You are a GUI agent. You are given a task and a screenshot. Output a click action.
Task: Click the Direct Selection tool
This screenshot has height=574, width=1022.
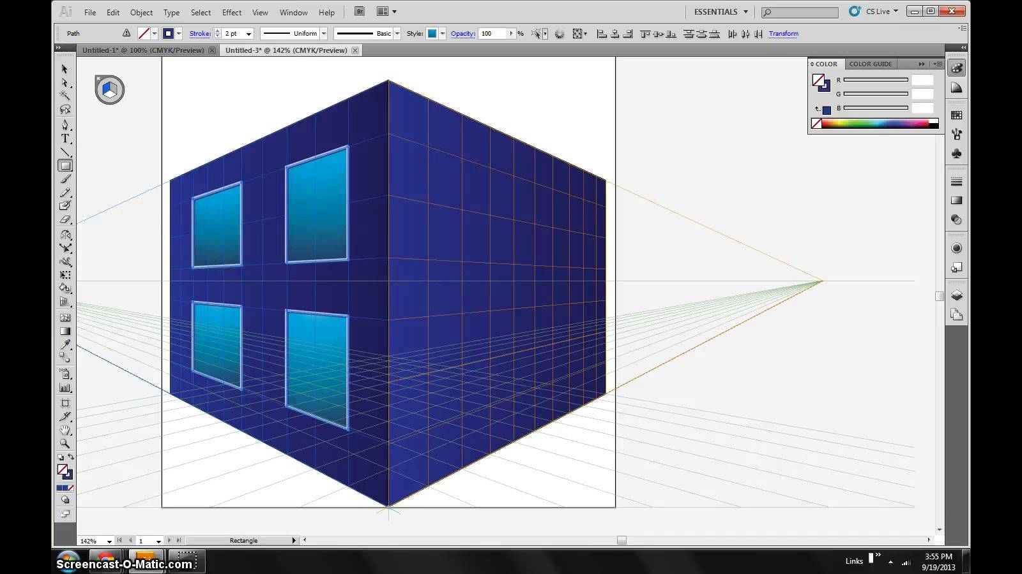(x=65, y=82)
